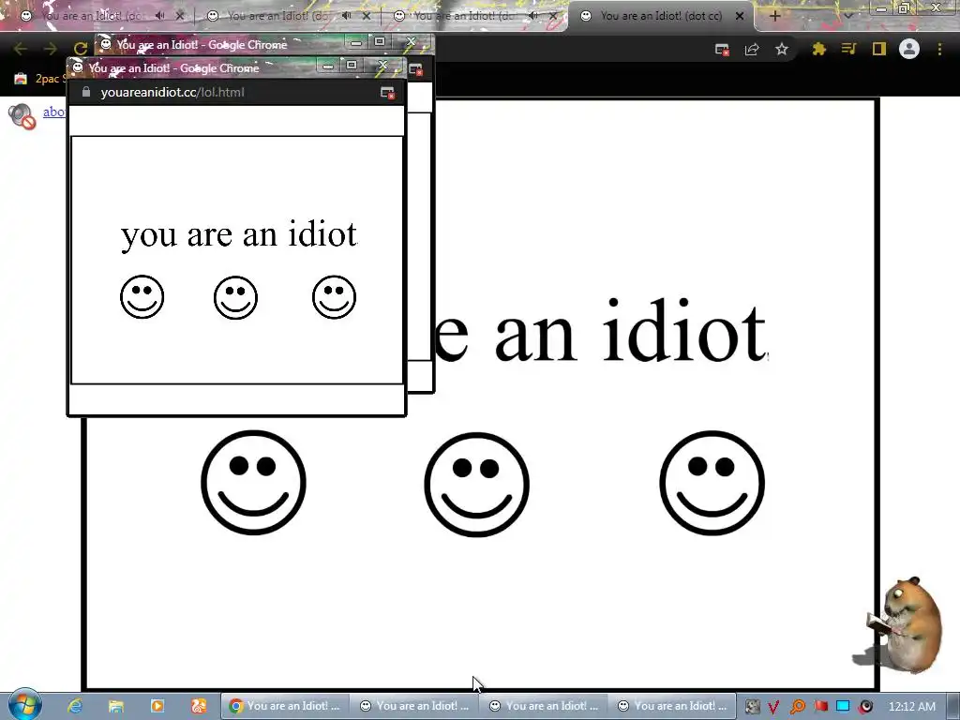This screenshot has width=960, height=720.
Task: Maximize the front popup Chrome window
Action: tap(352, 65)
